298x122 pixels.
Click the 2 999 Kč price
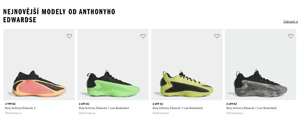click(10, 104)
